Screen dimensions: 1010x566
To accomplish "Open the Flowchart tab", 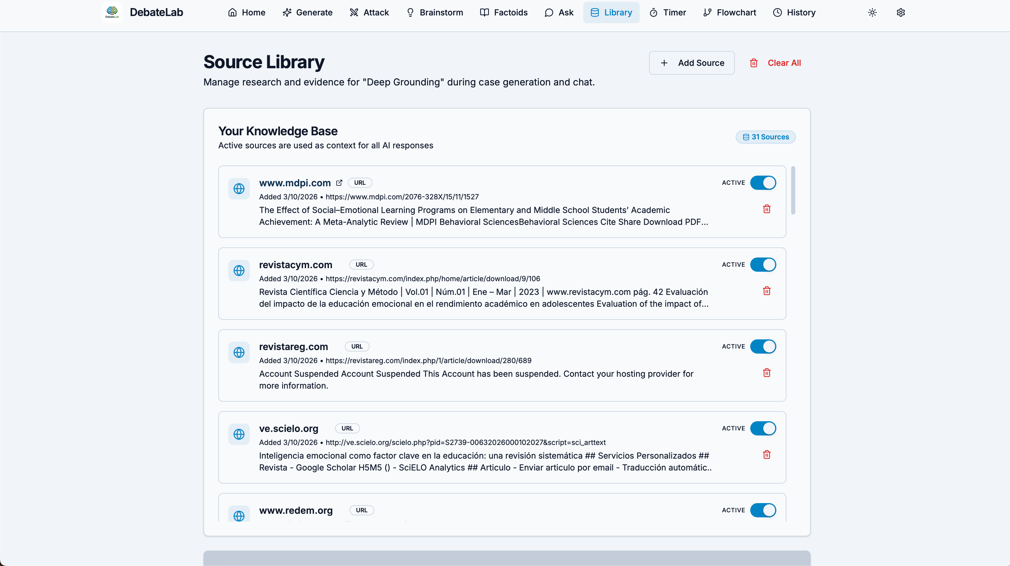I will [729, 12].
